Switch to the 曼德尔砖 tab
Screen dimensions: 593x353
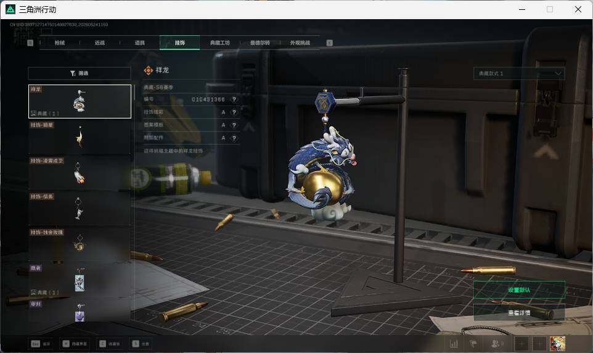coord(260,43)
